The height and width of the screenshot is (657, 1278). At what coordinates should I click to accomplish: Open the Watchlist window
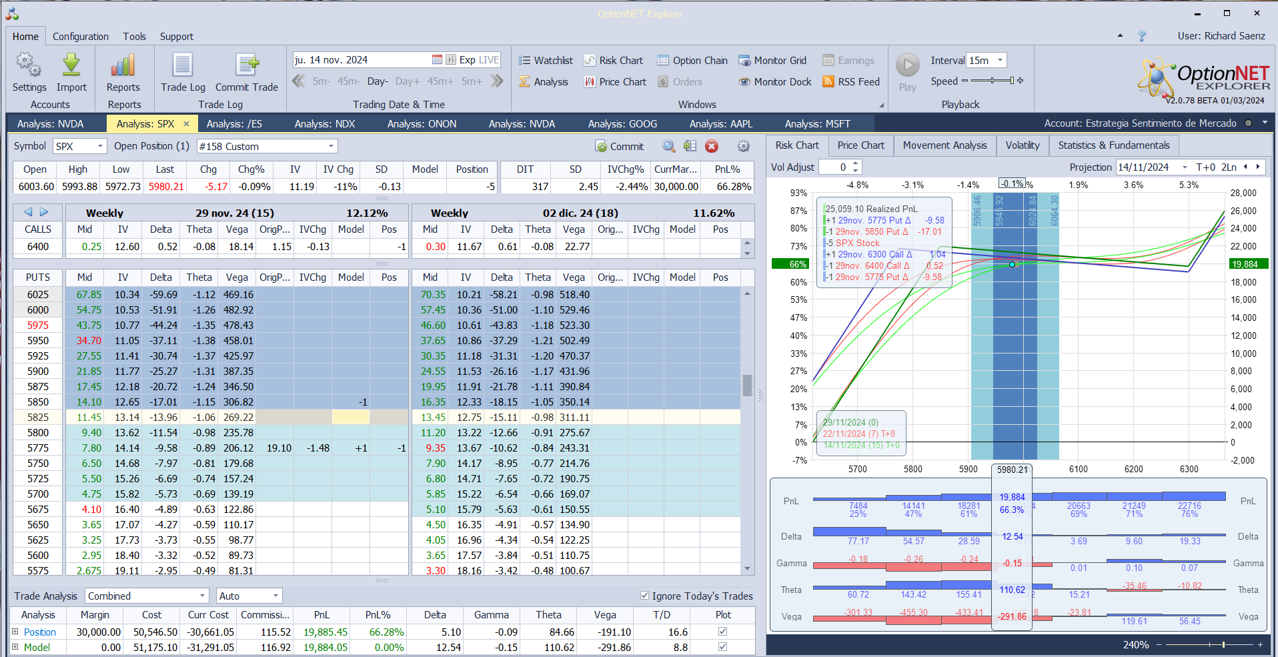(x=546, y=61)
